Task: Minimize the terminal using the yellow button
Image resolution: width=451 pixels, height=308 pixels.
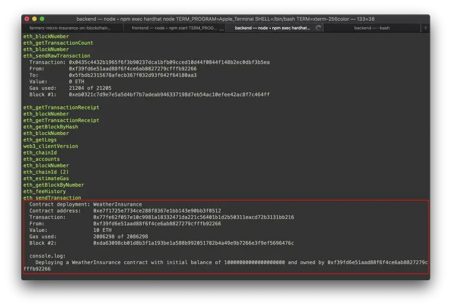Action: (34, 19)
